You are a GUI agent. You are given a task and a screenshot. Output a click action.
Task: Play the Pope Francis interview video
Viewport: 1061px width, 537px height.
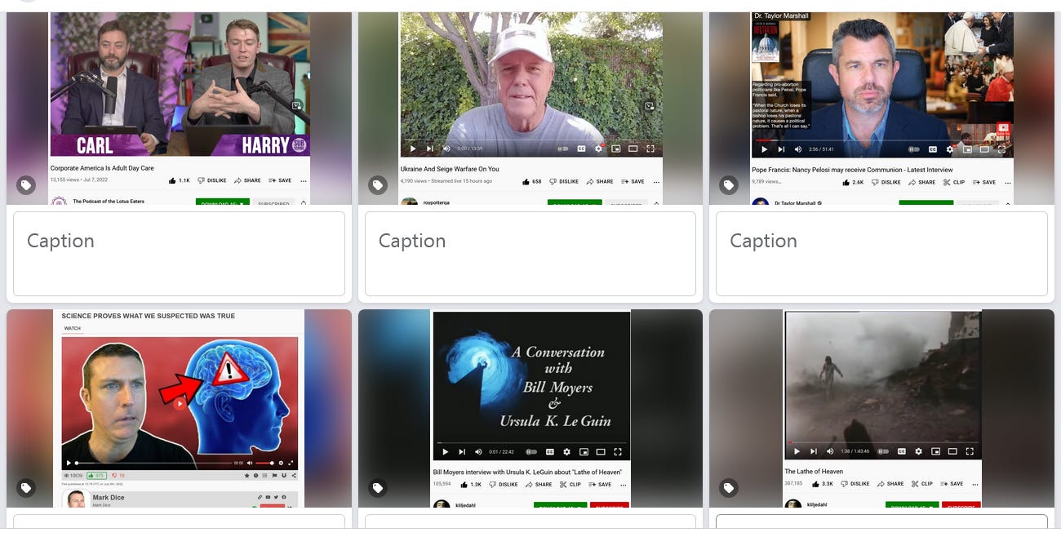click(764, 149)
